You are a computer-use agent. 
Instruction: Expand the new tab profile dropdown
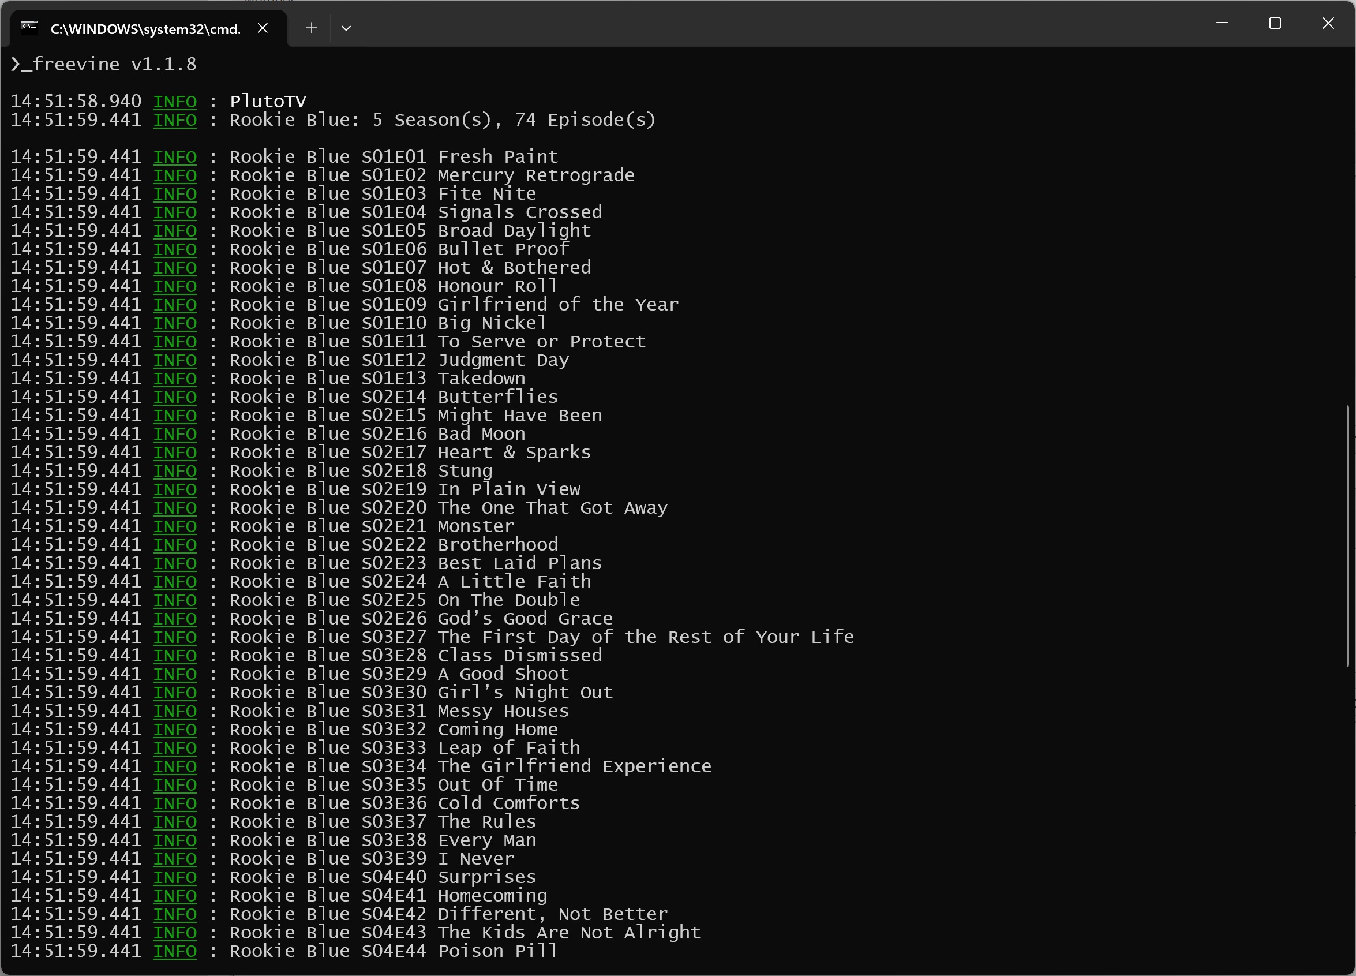tap(346, 28)
